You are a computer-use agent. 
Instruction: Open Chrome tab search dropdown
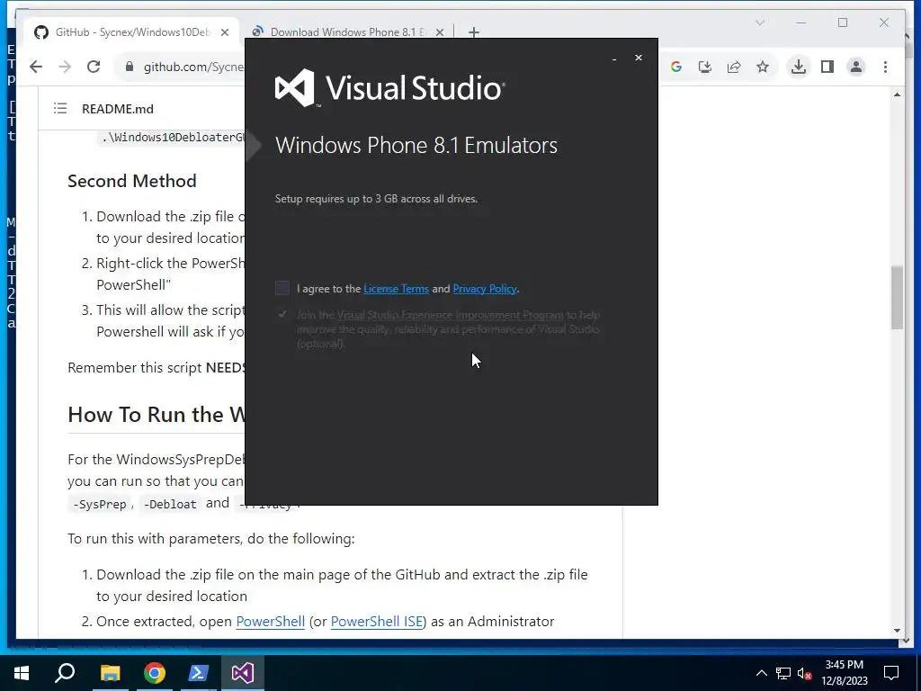pyautogui.click(x=759, y=22)
